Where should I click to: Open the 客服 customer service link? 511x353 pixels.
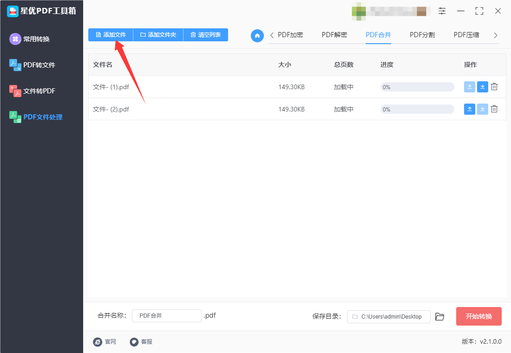click(x=141, y=341)
